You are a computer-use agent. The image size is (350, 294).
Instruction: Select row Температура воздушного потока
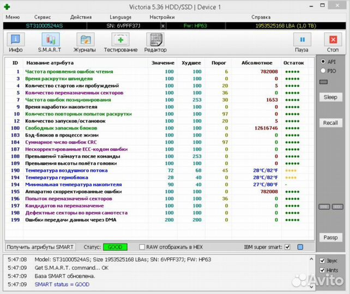pos(159,170)
